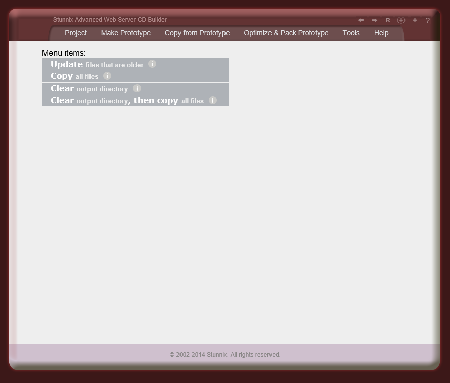Navigate forward using the right arrow icon
Screen dimensions: 450x383
pos(374,20)
